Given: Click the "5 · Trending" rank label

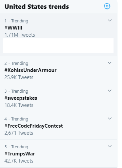Looking at the screenshot, I should [16, 147].
